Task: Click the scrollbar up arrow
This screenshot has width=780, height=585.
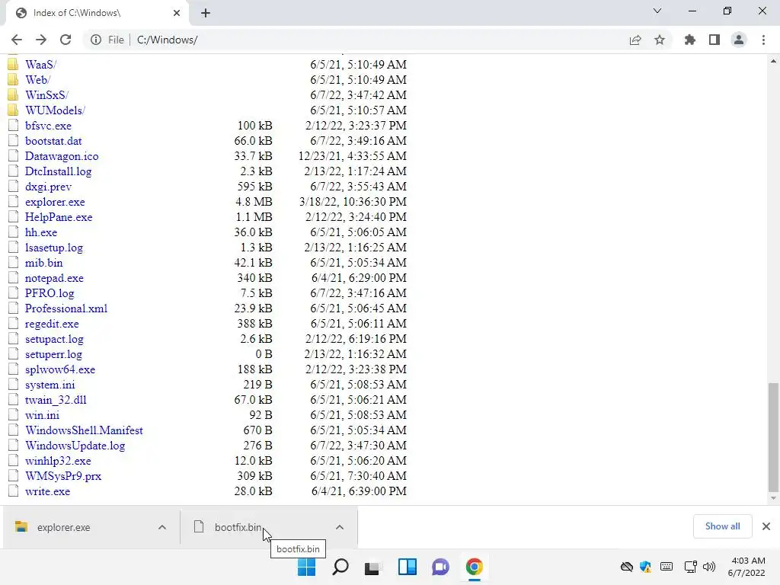Action: [773, 61]
